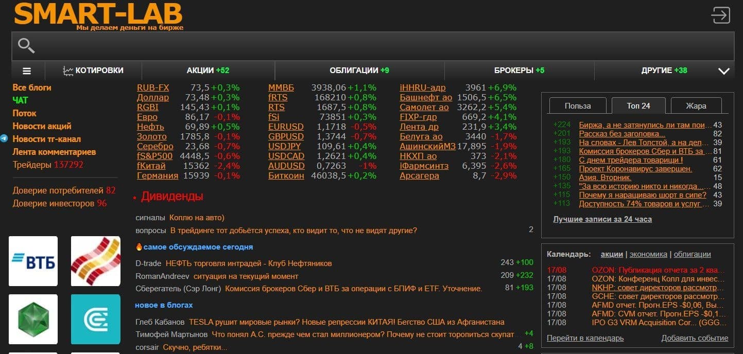Image resolution: width=743 pixels, height=354 pixels.
Task: Open the TESLA рушит мировые рынки post
Action: (x=347, y=322)
